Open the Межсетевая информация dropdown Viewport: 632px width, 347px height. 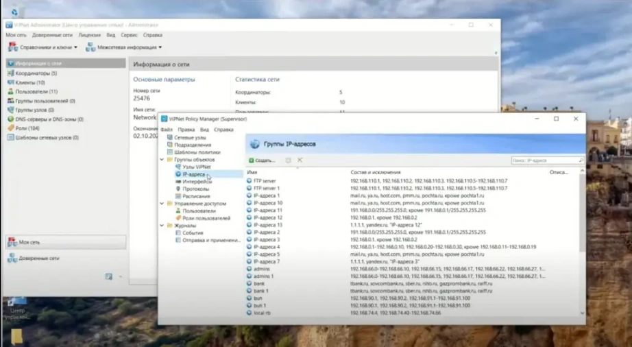(x=124, y=47)
